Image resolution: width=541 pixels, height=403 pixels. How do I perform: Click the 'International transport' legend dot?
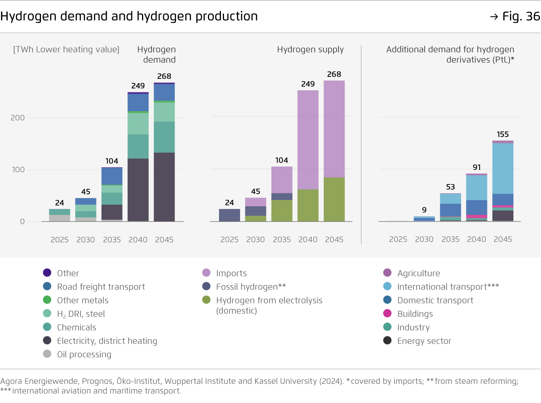(387, 286)
